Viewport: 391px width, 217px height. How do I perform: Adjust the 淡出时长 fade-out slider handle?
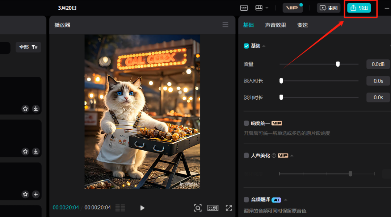(x=281, y=97)
